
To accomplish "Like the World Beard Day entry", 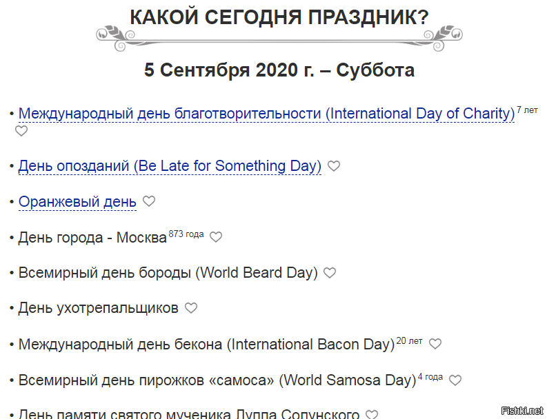I will [x=330, y=273].
